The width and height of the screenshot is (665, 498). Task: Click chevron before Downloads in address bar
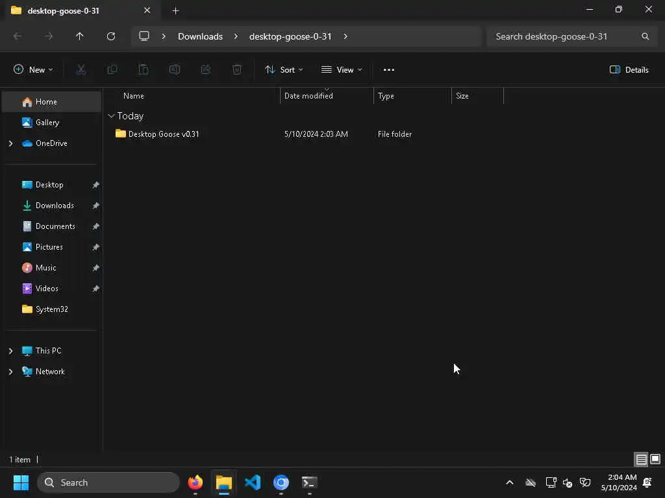coord(164,36)
